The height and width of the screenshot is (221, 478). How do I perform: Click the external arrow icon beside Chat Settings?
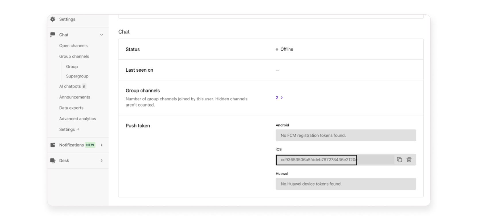pyautogui.click(x=78, y=129)
